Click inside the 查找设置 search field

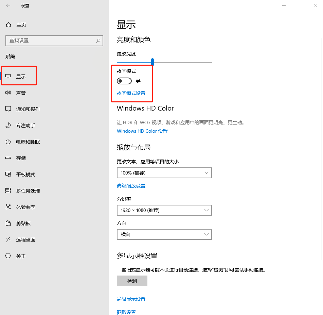[x=54, y=40]
